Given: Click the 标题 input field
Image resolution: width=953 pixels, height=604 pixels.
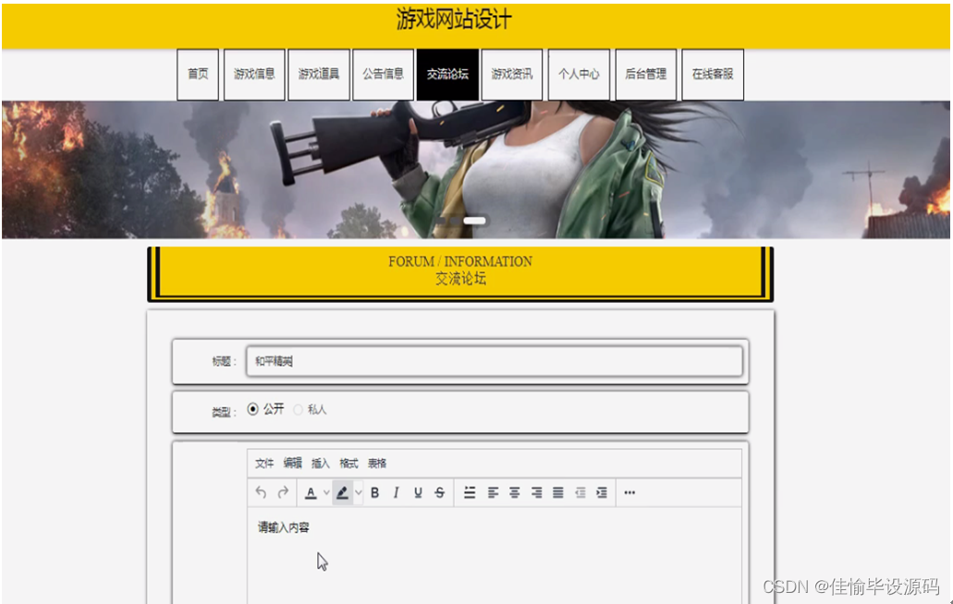Looking at the screenshot, I should coord(495,361).
